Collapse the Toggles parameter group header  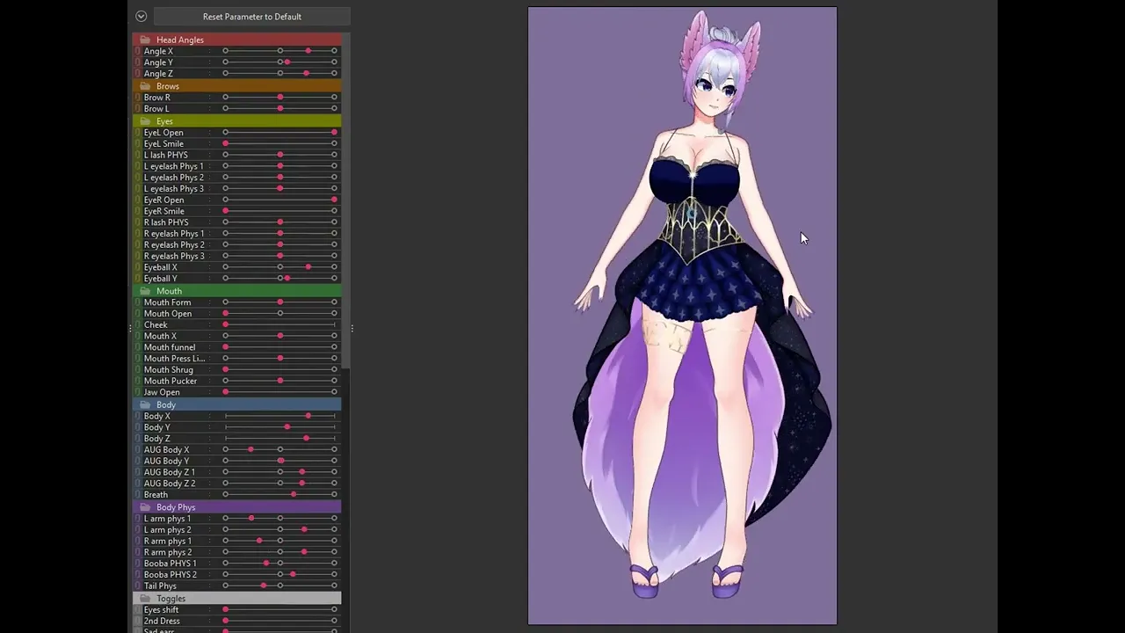pyautogui.click(x=236, y=599)
